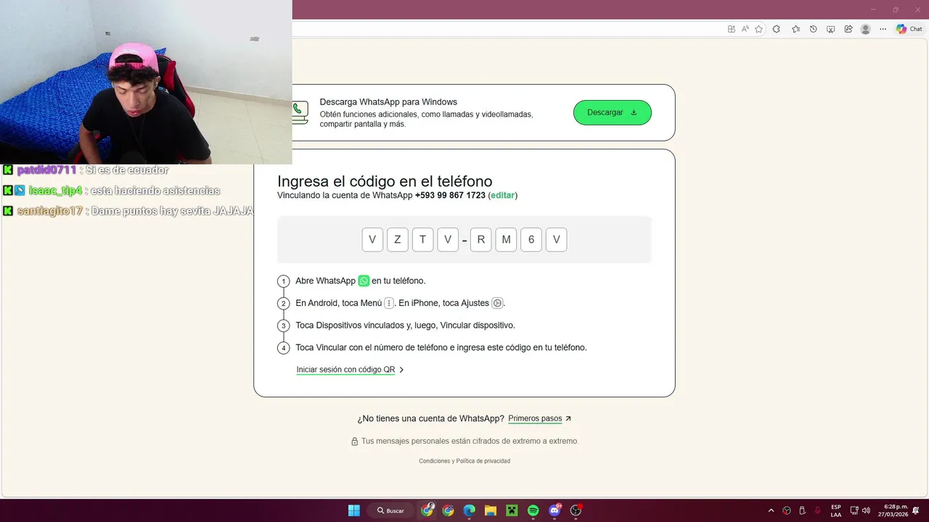The image size is (929, 522).
Task: Click the USB safely remove tray icon
Action: [802, 510]
